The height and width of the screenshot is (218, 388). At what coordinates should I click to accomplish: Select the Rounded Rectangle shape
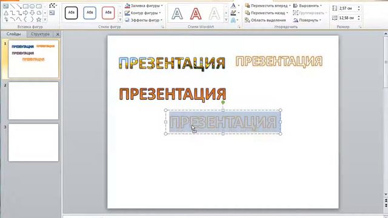39,6
